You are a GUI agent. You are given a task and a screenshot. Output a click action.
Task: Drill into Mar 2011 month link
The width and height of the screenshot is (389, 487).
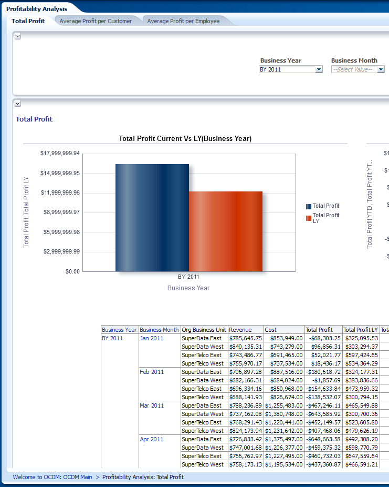click(152, 405)
